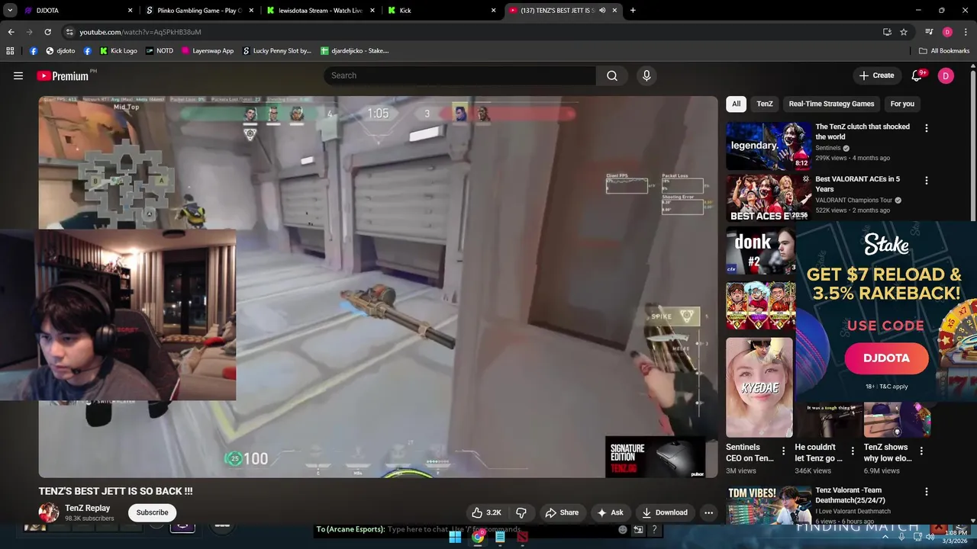Select the For you chip
The image size is (977, 549).
[902, 104]
